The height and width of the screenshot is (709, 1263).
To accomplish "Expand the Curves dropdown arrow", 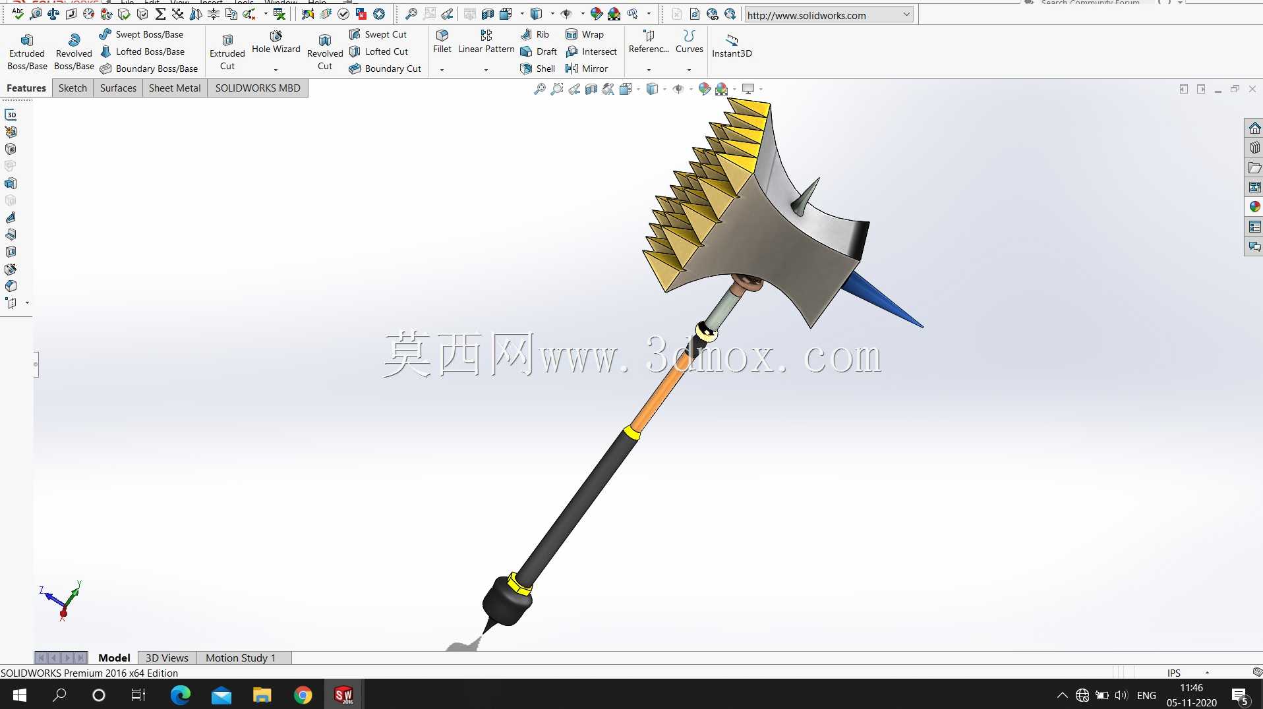I will click(689, 70).
